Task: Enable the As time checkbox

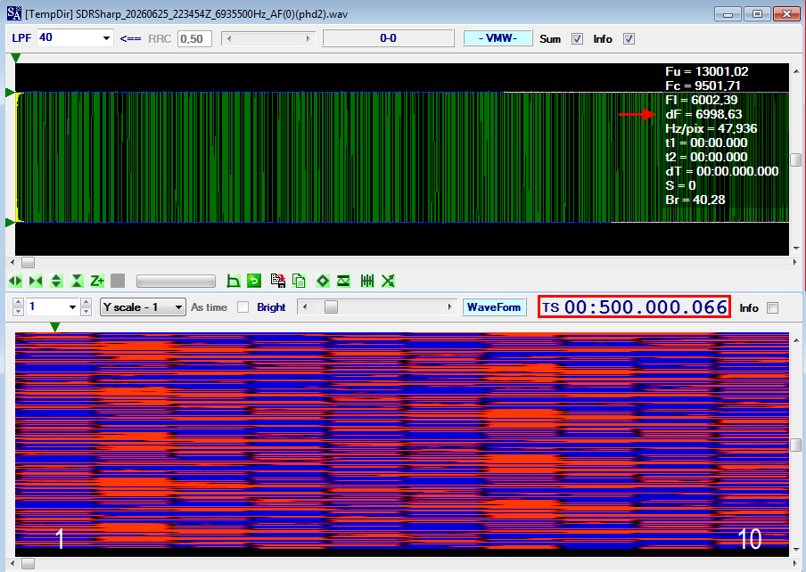Action: tap(243, 307)
